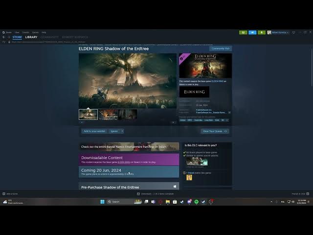The height and width of the screenshot is (235, 313).
Task: Click the Windows Start button
Action: tap(103, 202)
